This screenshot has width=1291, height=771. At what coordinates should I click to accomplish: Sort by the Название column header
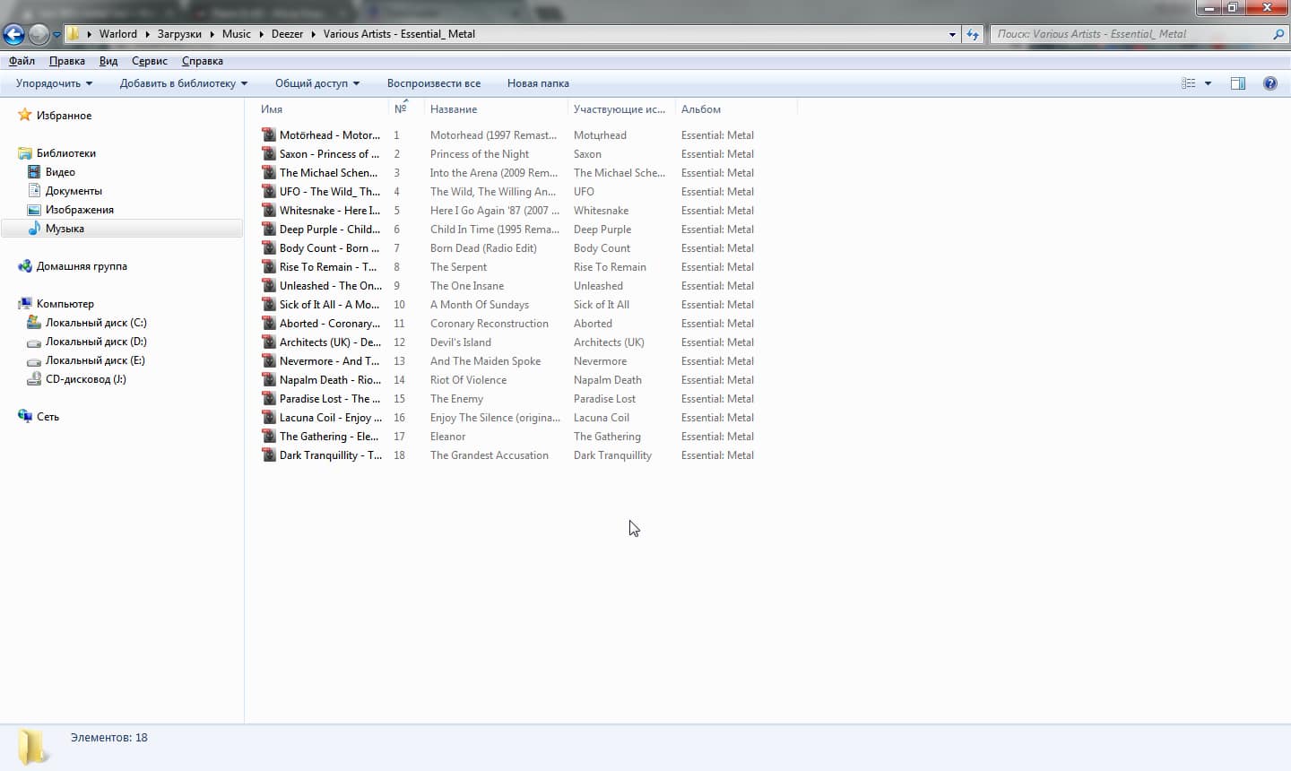click(x=454, y=109)
